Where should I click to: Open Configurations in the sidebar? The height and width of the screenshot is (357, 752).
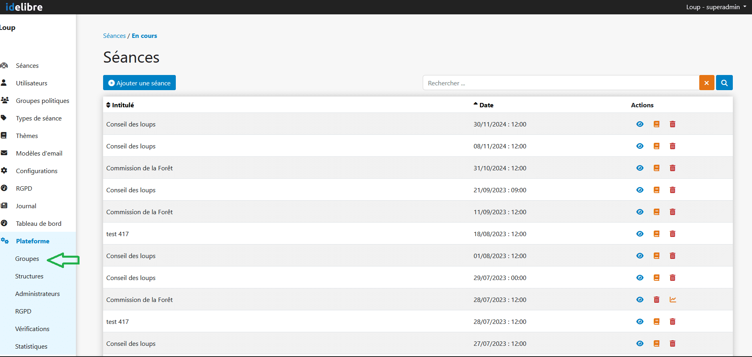[37, 171]
